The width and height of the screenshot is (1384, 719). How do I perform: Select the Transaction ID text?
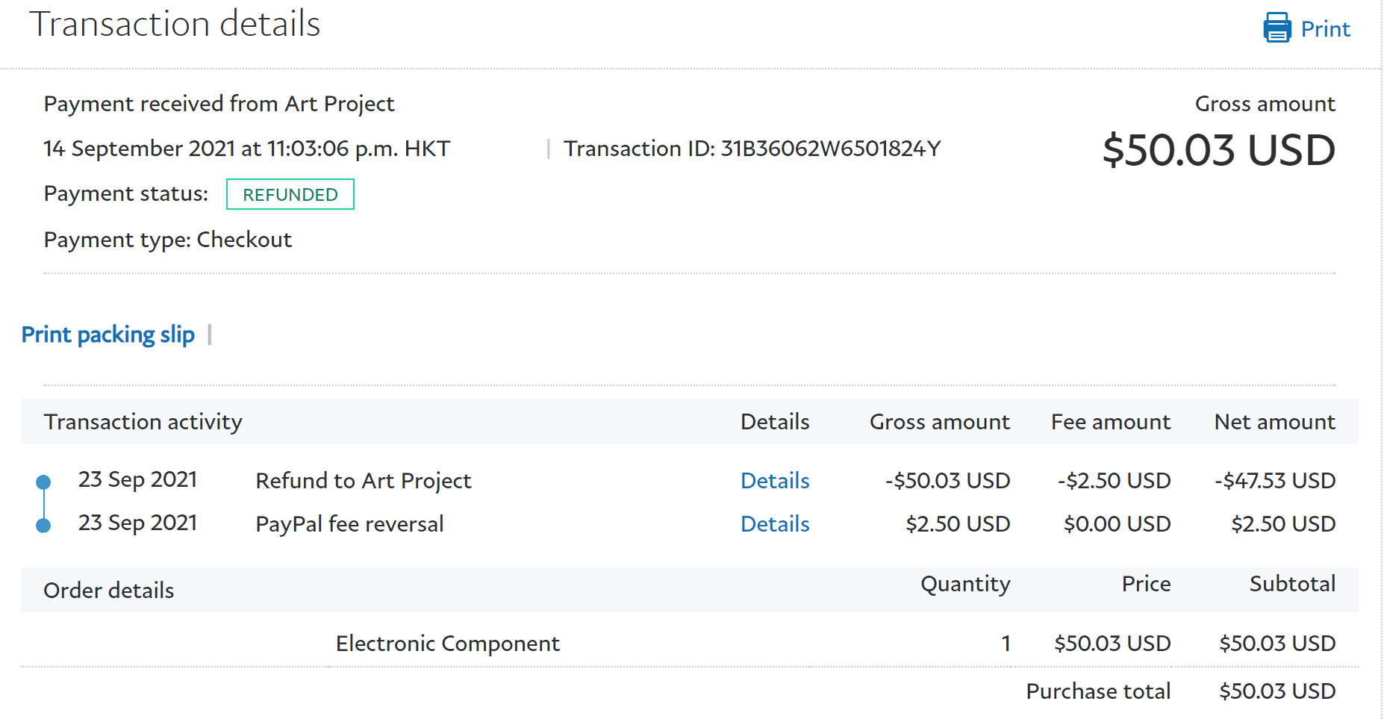pyautogui.click(x=752, y=149)
